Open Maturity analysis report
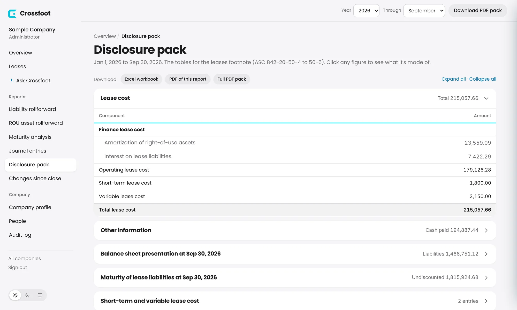Viewport: 517px width, 310px height. (x=30, y=137)
